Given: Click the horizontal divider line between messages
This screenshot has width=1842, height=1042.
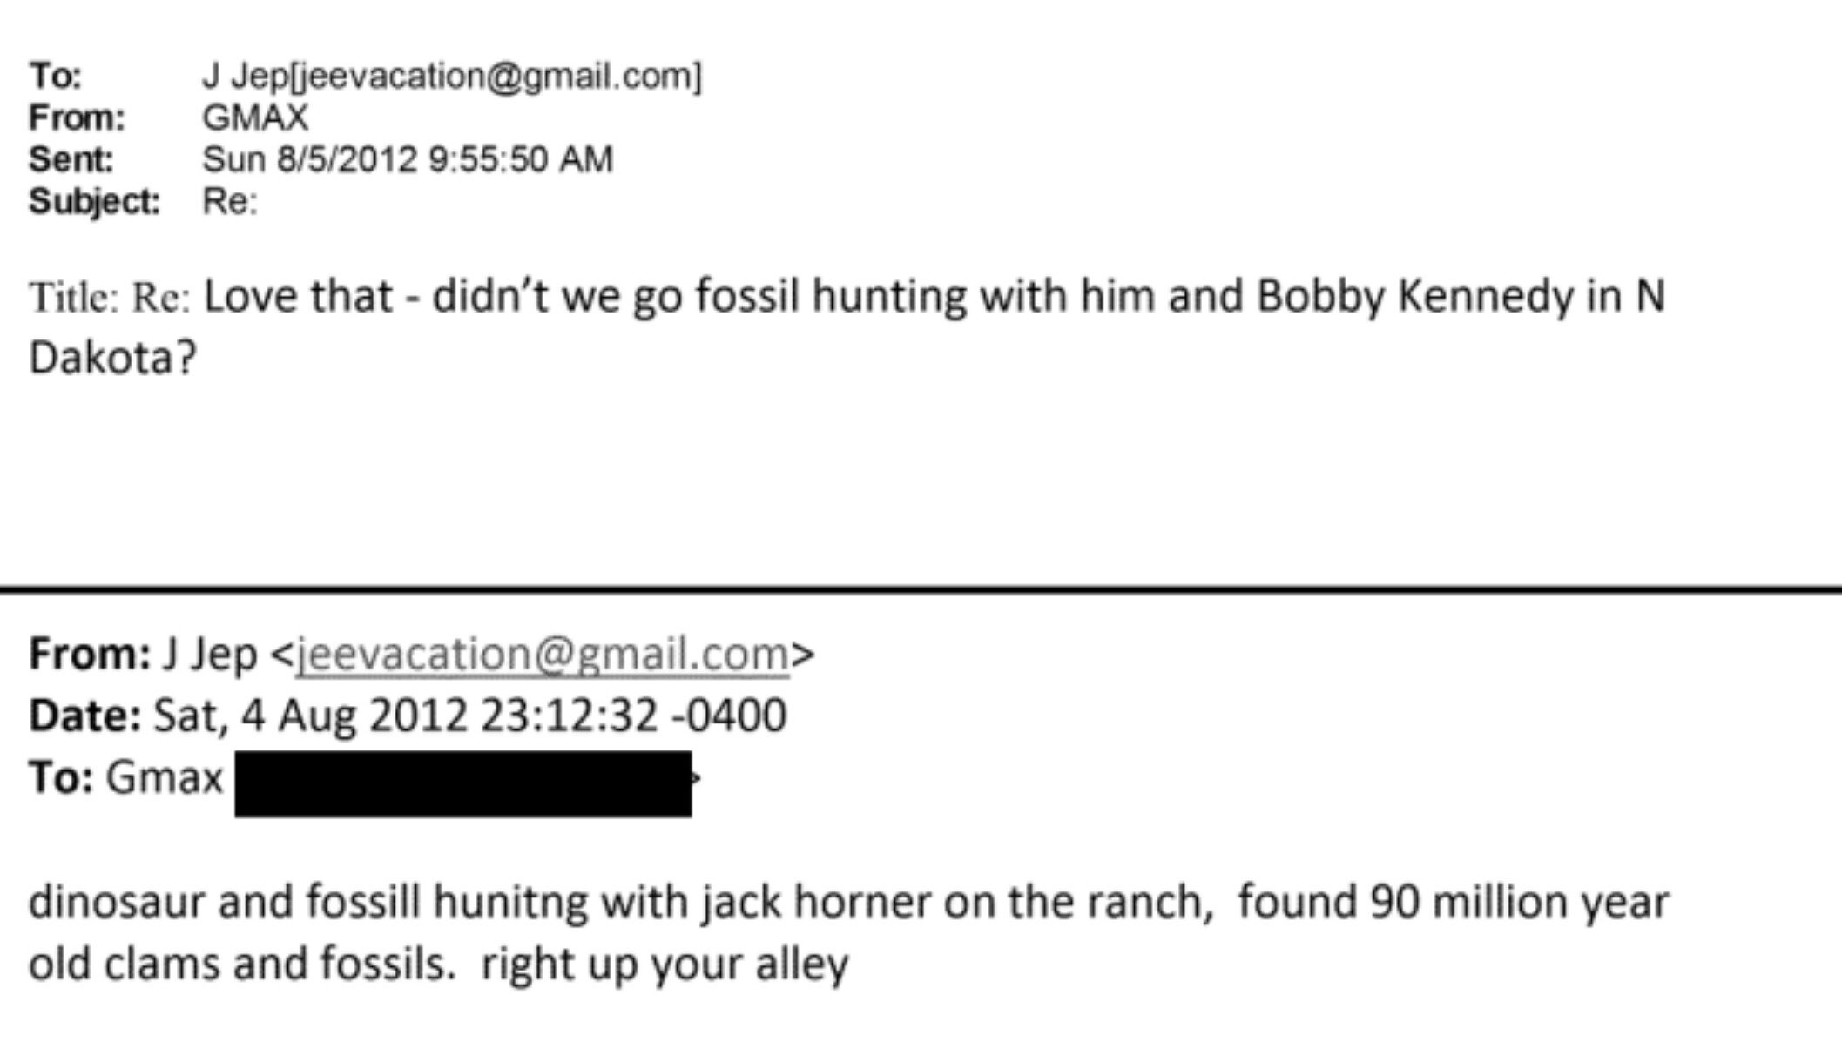Looking at the screenshot, I should 921,589.
